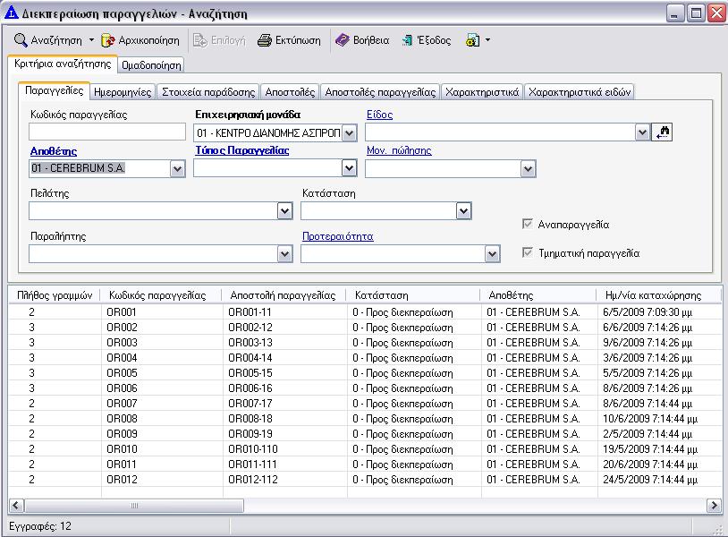Open dropdown arrow next to settings icon
This screenshot has width=728, height=537.
click(x=487, y=40)
